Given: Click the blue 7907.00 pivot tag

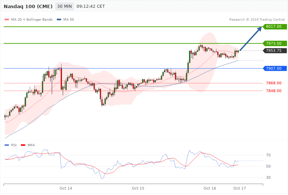Looking at the screenshot, I should point(275,69).
